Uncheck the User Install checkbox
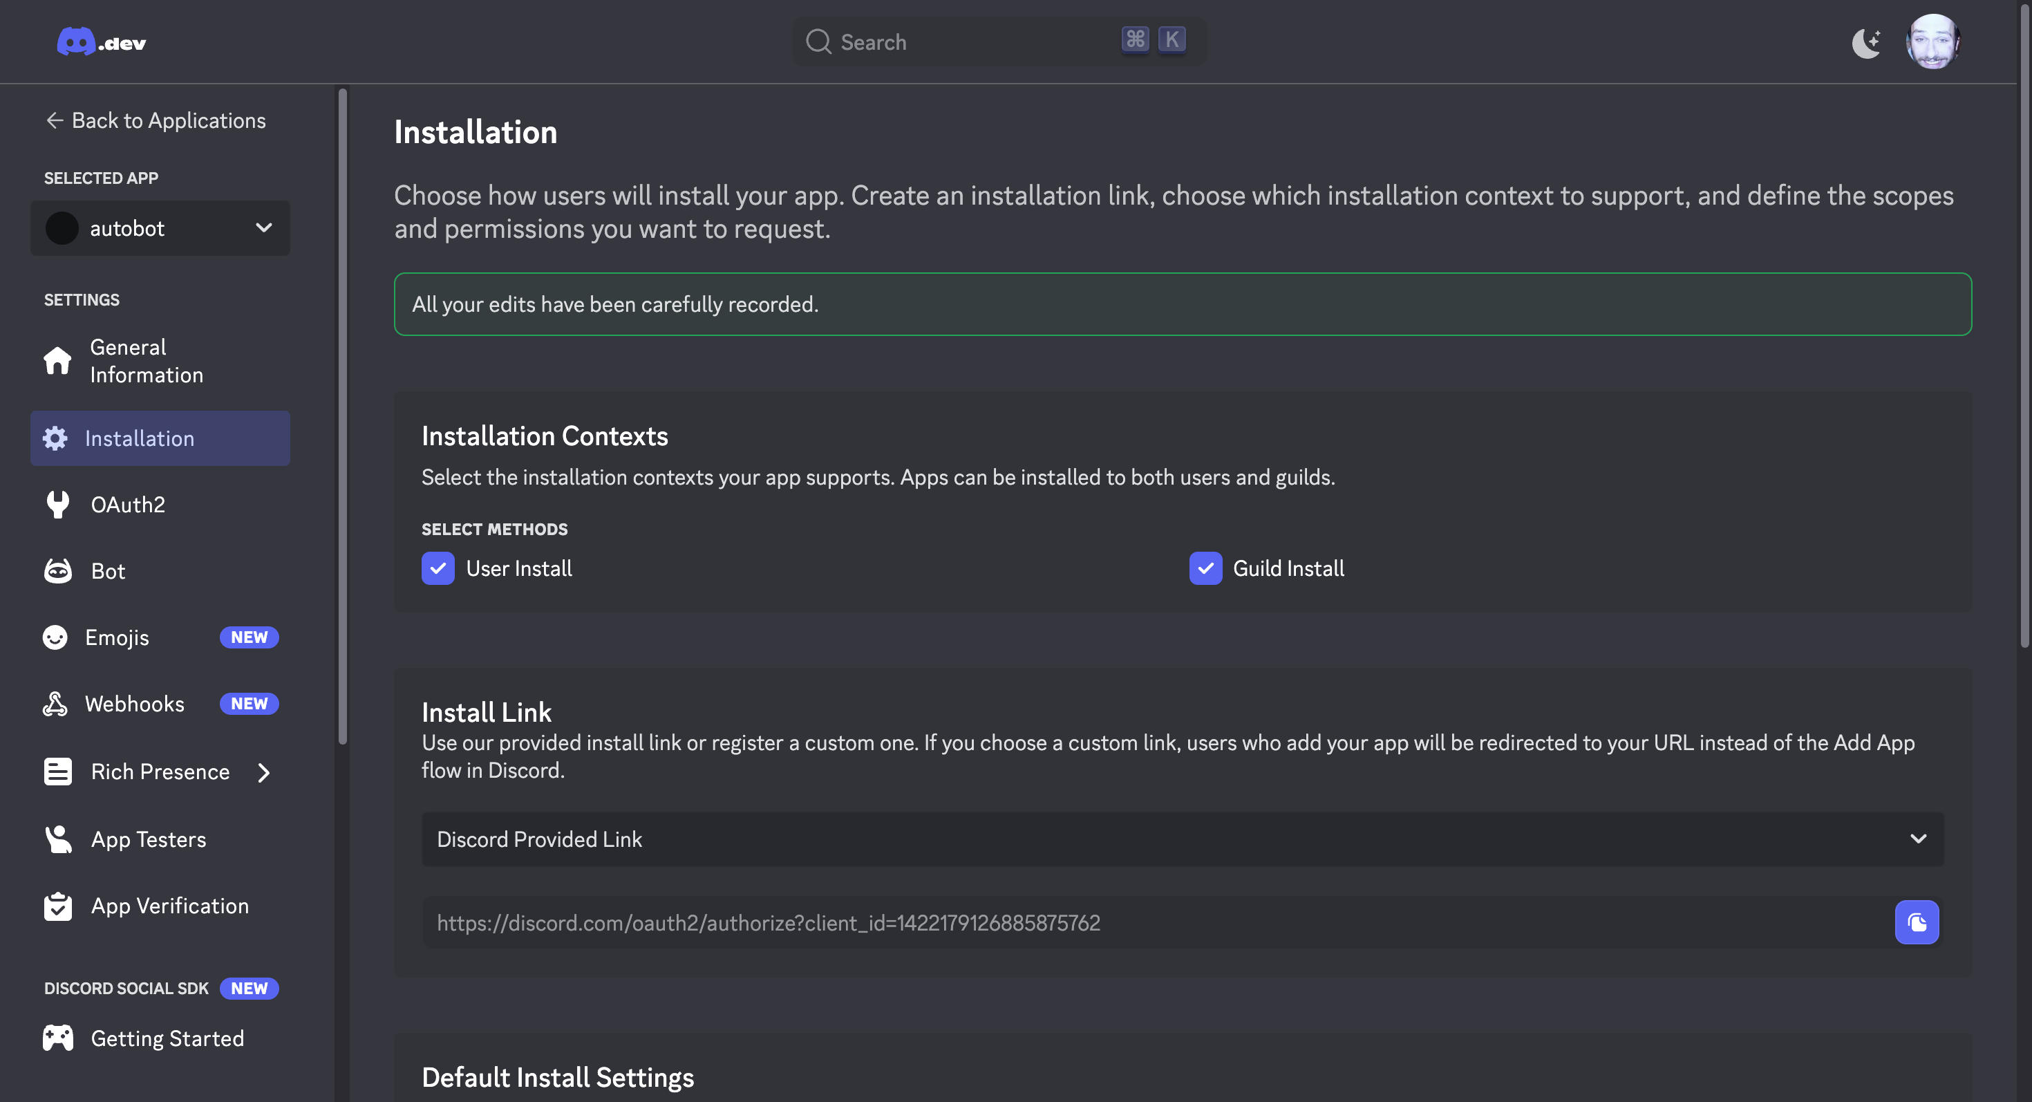 point(438,568)
